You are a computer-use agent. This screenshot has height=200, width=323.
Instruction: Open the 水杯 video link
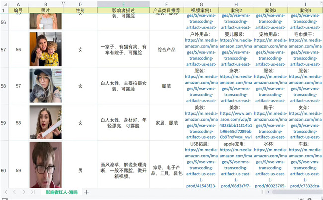tap(270, 168)
